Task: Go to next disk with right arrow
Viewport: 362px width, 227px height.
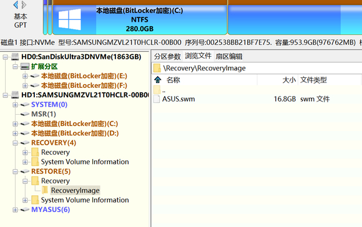Action: tap(24, 4)
